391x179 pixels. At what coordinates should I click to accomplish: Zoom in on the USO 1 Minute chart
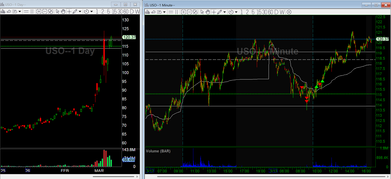[x=184, y=12]
